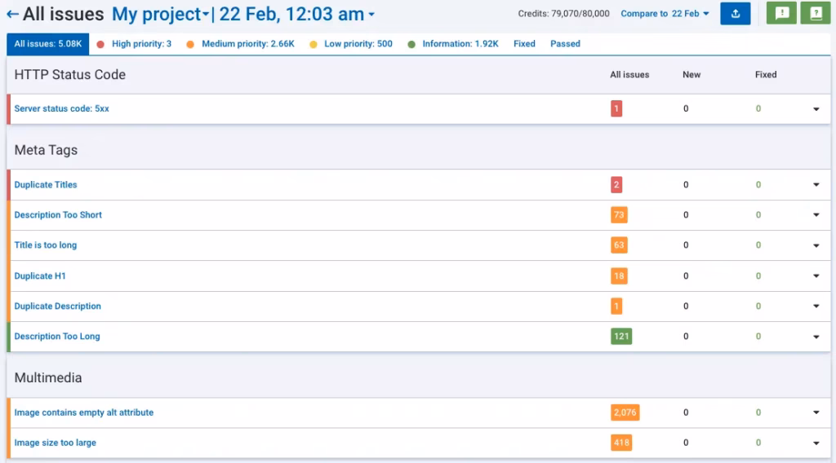Show the Passed checks tab
The height and width of the screenshot is (463, 836).
pos(565,44)
